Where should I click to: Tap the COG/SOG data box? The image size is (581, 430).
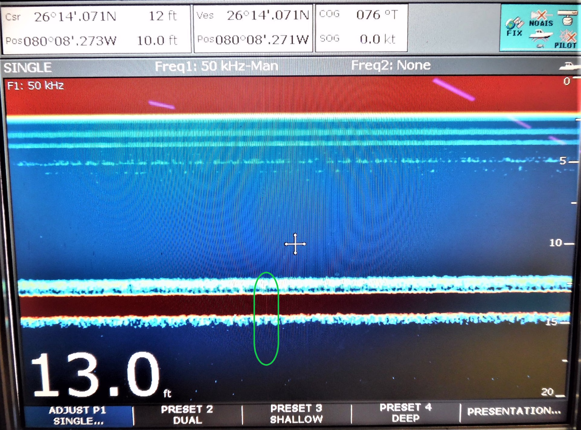point(361,27)
